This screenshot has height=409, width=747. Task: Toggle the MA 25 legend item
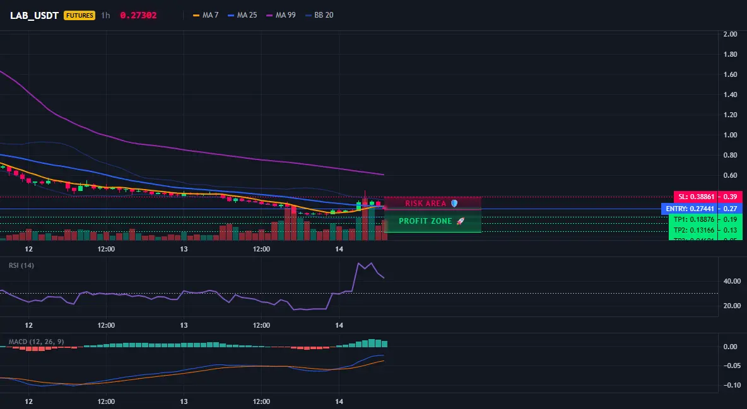[242, 15]
